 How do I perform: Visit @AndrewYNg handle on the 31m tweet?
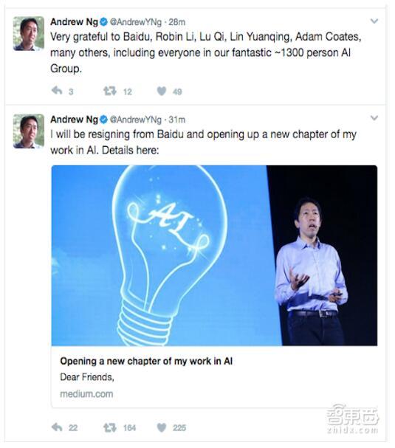pos(135,120)
